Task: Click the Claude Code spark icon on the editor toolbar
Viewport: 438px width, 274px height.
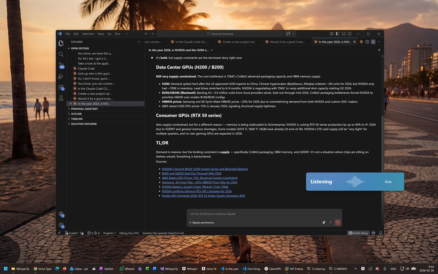Action: click(x=361, y=42)
